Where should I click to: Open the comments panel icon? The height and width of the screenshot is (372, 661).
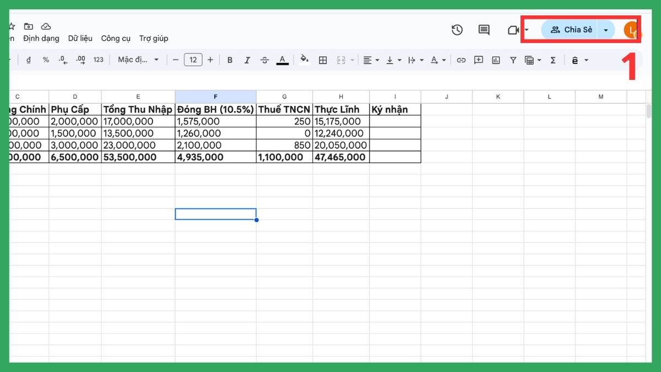pyautogui.click(x=484, y=30)
